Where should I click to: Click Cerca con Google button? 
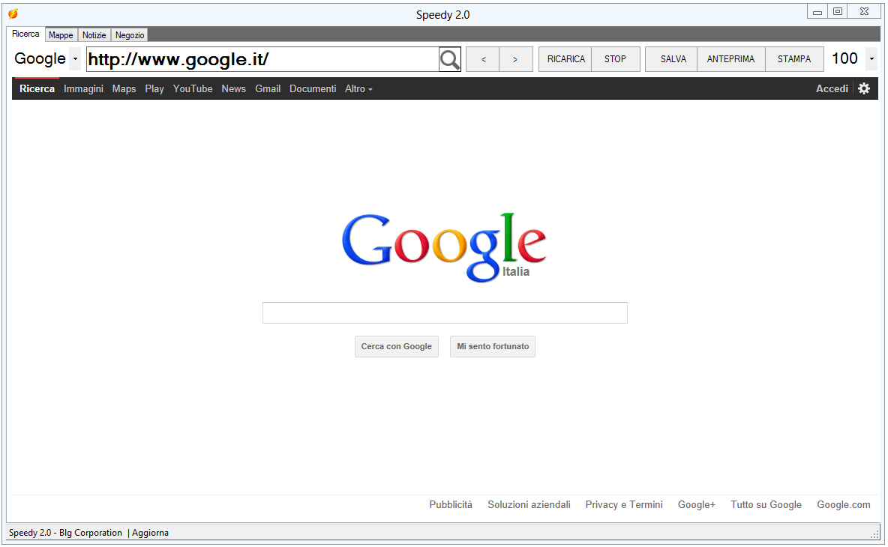coord(397,346)
